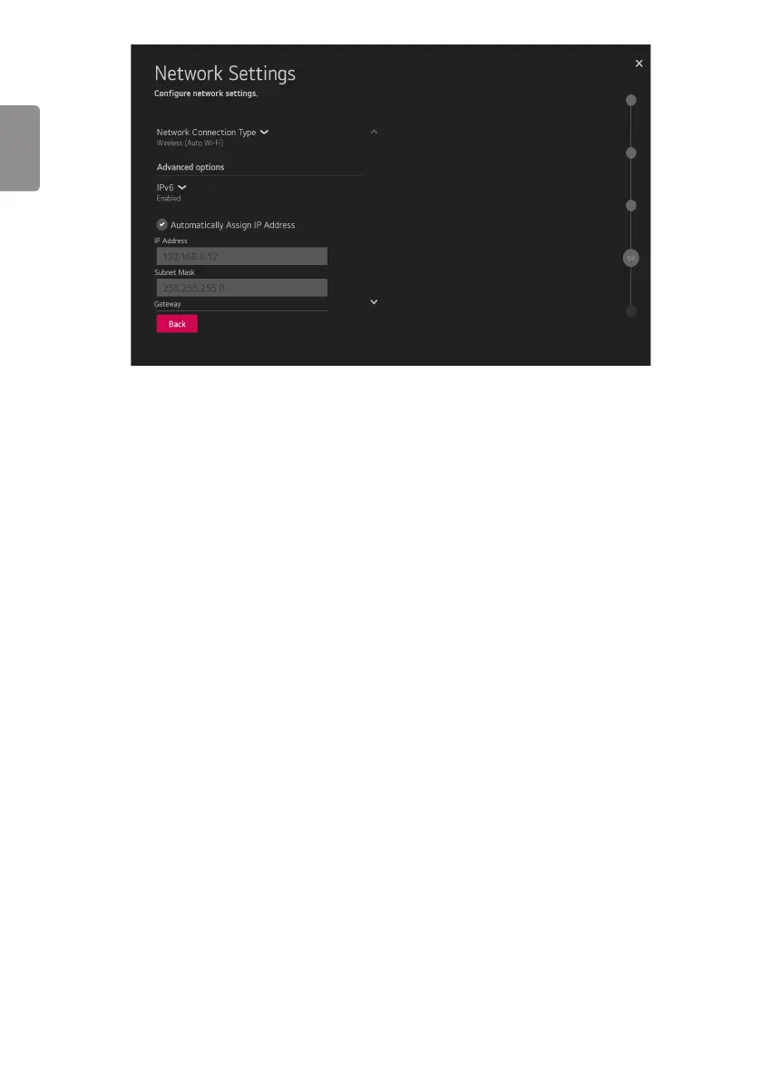Select the second step indicator dot
Image resolution: width=761 pixels, height=1081 pixels.
(x=630, y=152)
